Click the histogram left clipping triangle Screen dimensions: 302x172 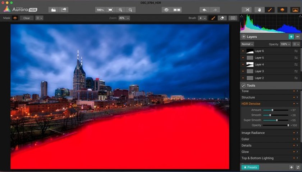pos(242,16)
